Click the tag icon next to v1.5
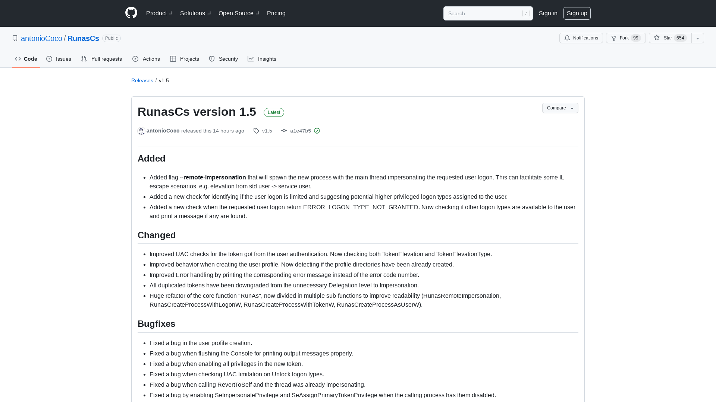This screenshot has height=402, width=716. (256, 131)
